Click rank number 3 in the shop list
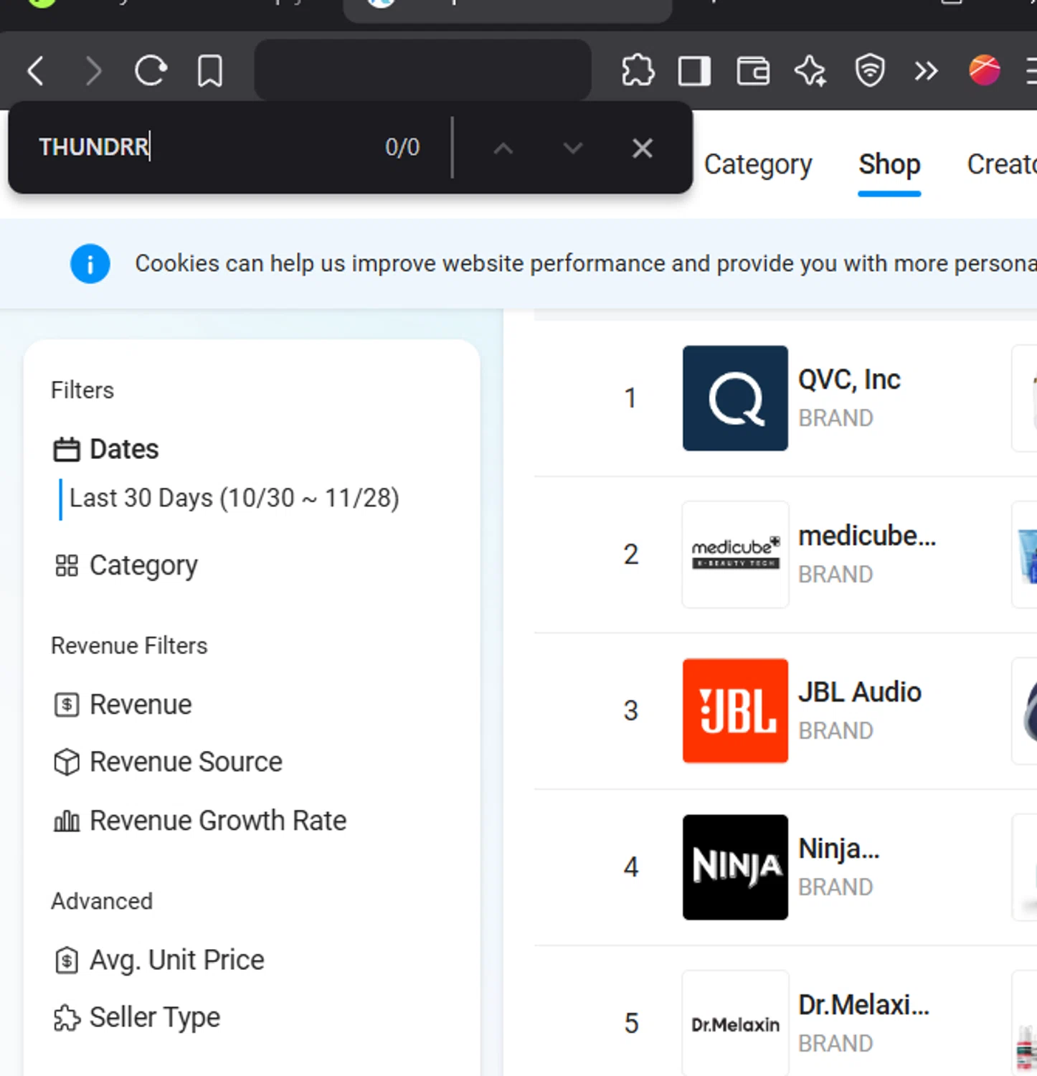Image resolution: width=1037 pixels, height=1076 pixels. coord(630,711)
